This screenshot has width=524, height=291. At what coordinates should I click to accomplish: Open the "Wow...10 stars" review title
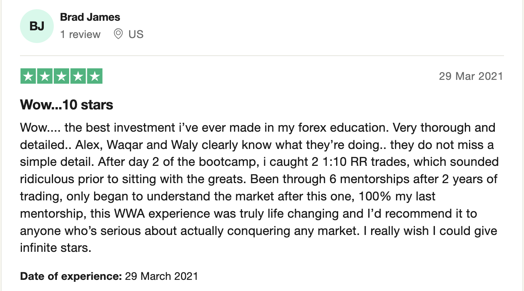point(66,105)
